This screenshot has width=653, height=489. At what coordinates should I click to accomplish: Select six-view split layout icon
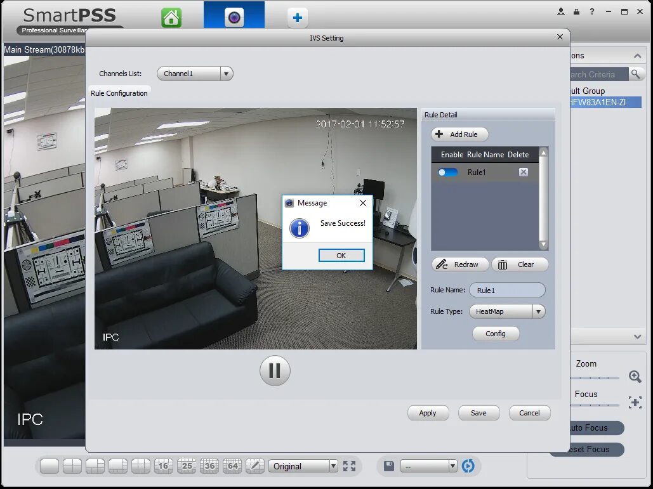click(x=95, y=466)
